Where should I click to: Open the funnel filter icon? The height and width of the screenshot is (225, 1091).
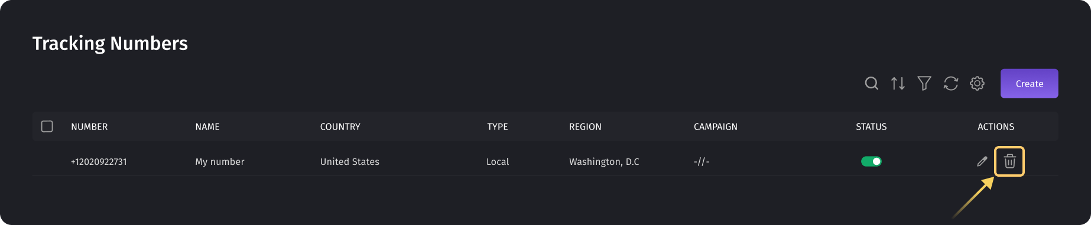tap(924, 84)
